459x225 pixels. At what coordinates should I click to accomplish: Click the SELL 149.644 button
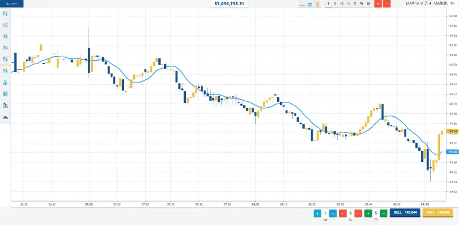coord(405,213)
